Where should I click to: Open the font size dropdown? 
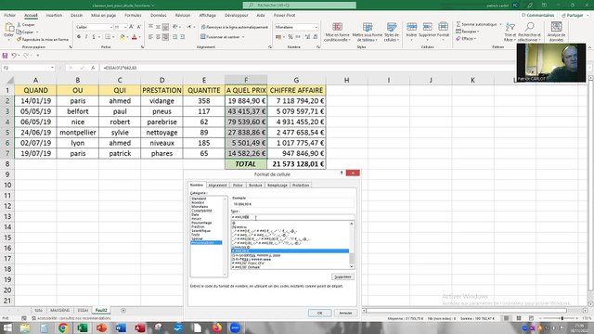pyautogui.click(x=125, y=27)
